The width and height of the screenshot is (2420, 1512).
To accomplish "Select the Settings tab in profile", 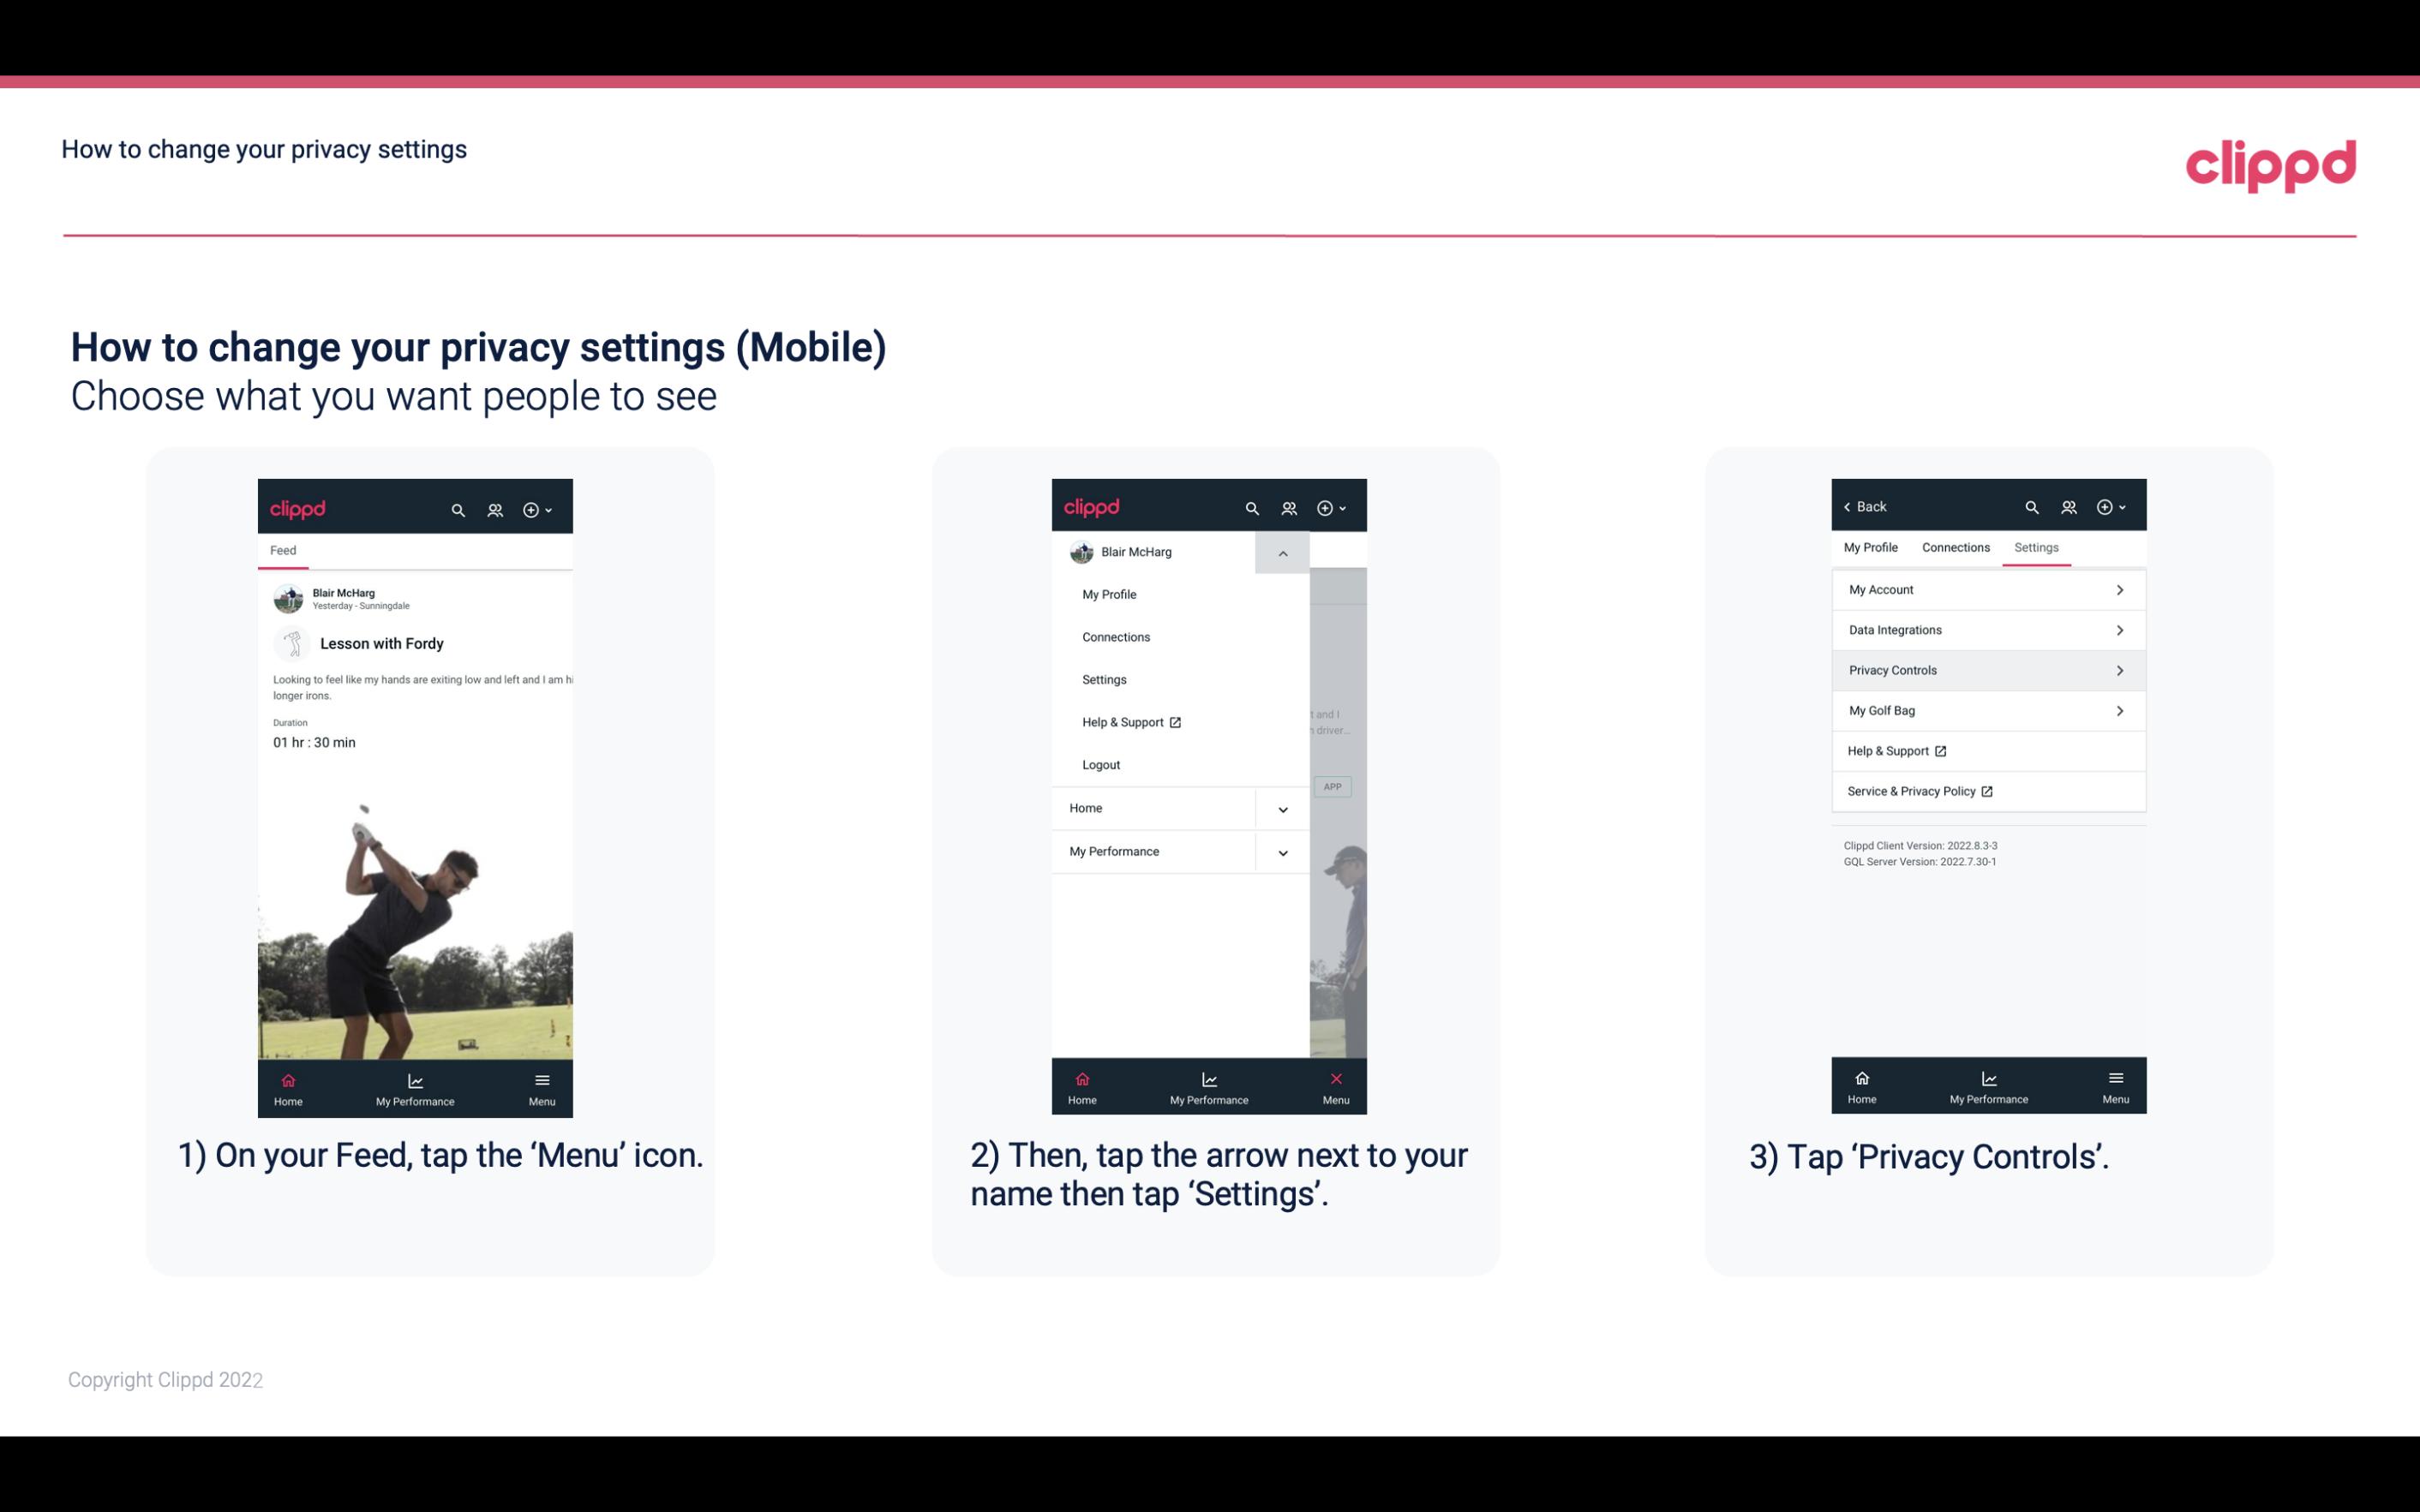I will (x=2035, y=547).
